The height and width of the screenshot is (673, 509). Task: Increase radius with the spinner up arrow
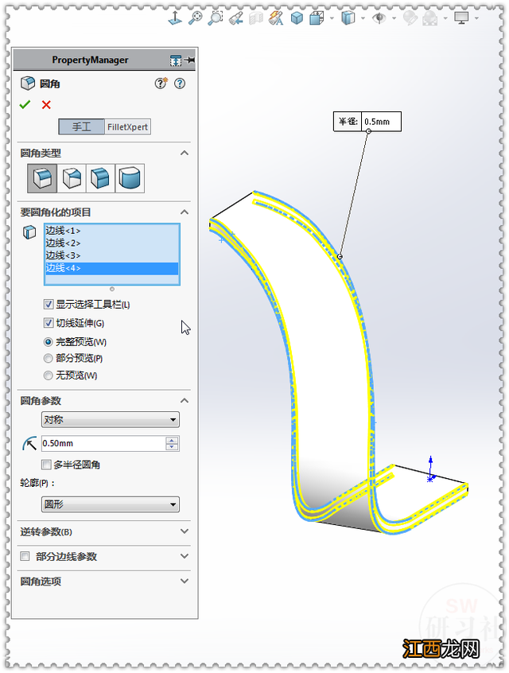(x=172, y=440)
